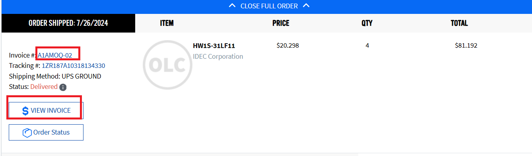Click the ORDER SHIPPED: 7/26/2024 header

point(68,23)
